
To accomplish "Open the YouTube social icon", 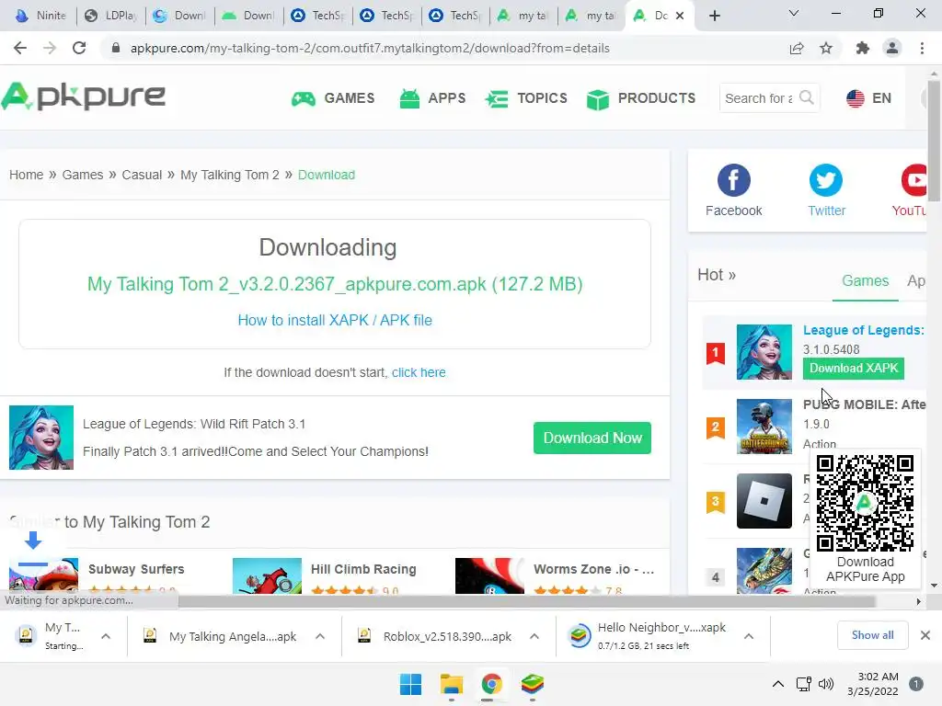I will [x=913, y=179].
